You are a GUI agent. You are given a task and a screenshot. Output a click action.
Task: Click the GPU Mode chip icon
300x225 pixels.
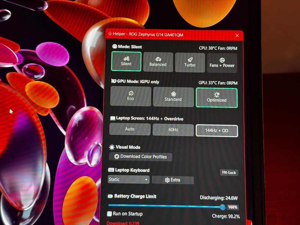[x=114, y=81]
